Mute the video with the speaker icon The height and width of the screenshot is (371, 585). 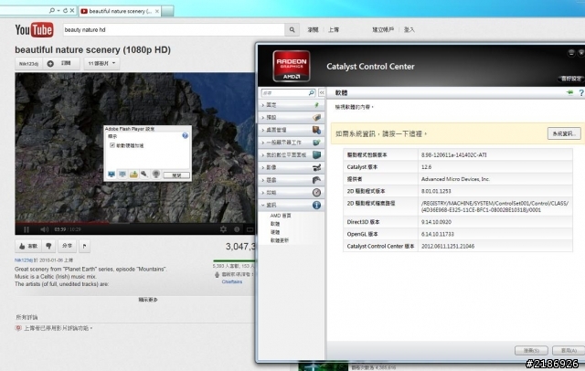pyautogui.click(x=45, y=229)
